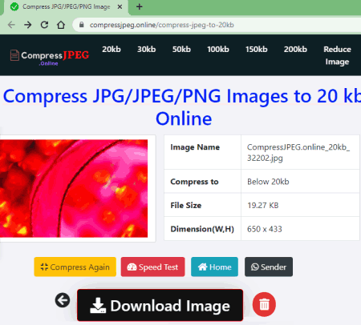
Task: Close the Compress JPG/JPEG/PNG Image tab
Action: (120, 6)
